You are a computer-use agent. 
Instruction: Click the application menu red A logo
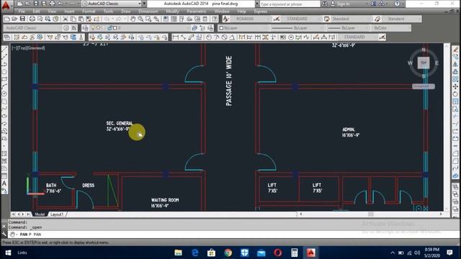tap(6, 5)
